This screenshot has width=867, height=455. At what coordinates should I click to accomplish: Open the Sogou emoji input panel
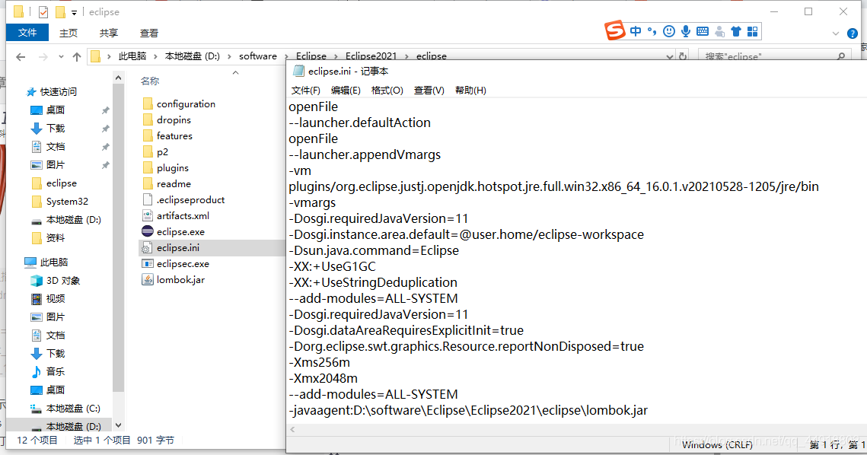(670, 31)
